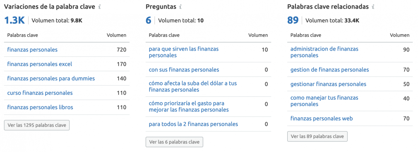Click 'Ver las 89 palabras clave' button
This screenshot has height=152, width=418.
pos(317,136)
